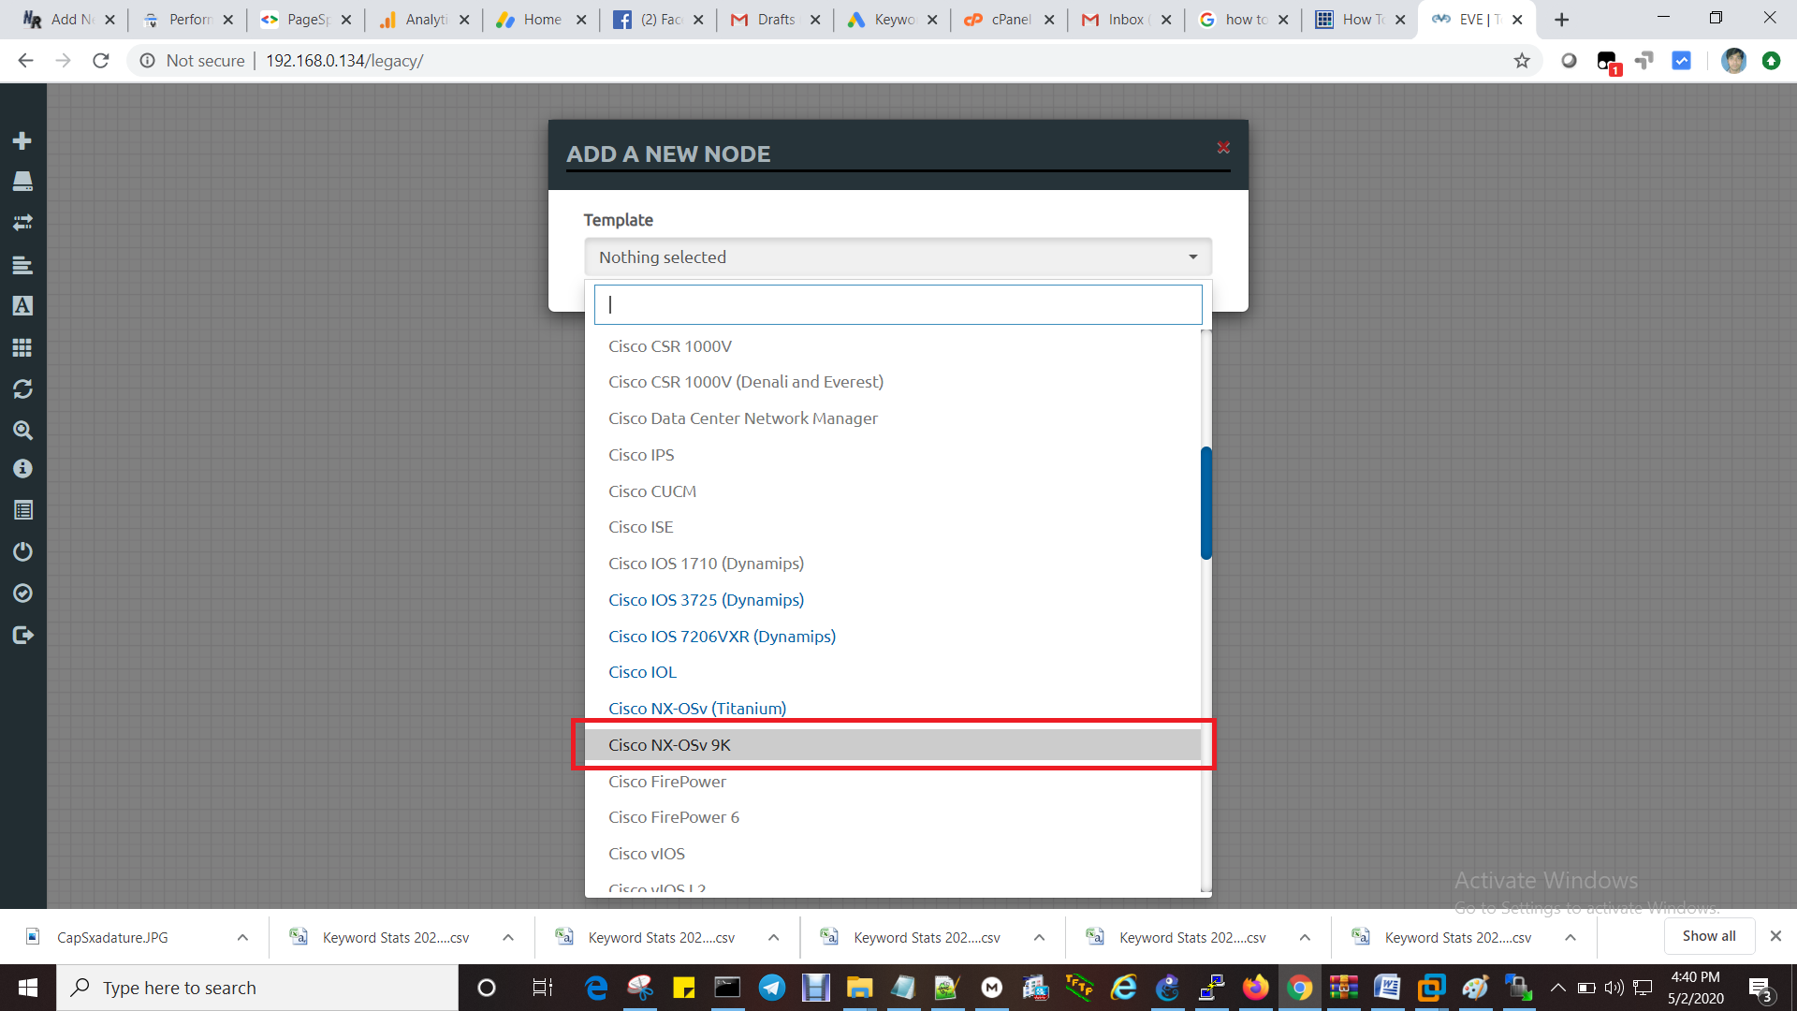Open Lab details via the info icon
The width and height of the screenshot is (1797, 1011).
pos(22,468)
